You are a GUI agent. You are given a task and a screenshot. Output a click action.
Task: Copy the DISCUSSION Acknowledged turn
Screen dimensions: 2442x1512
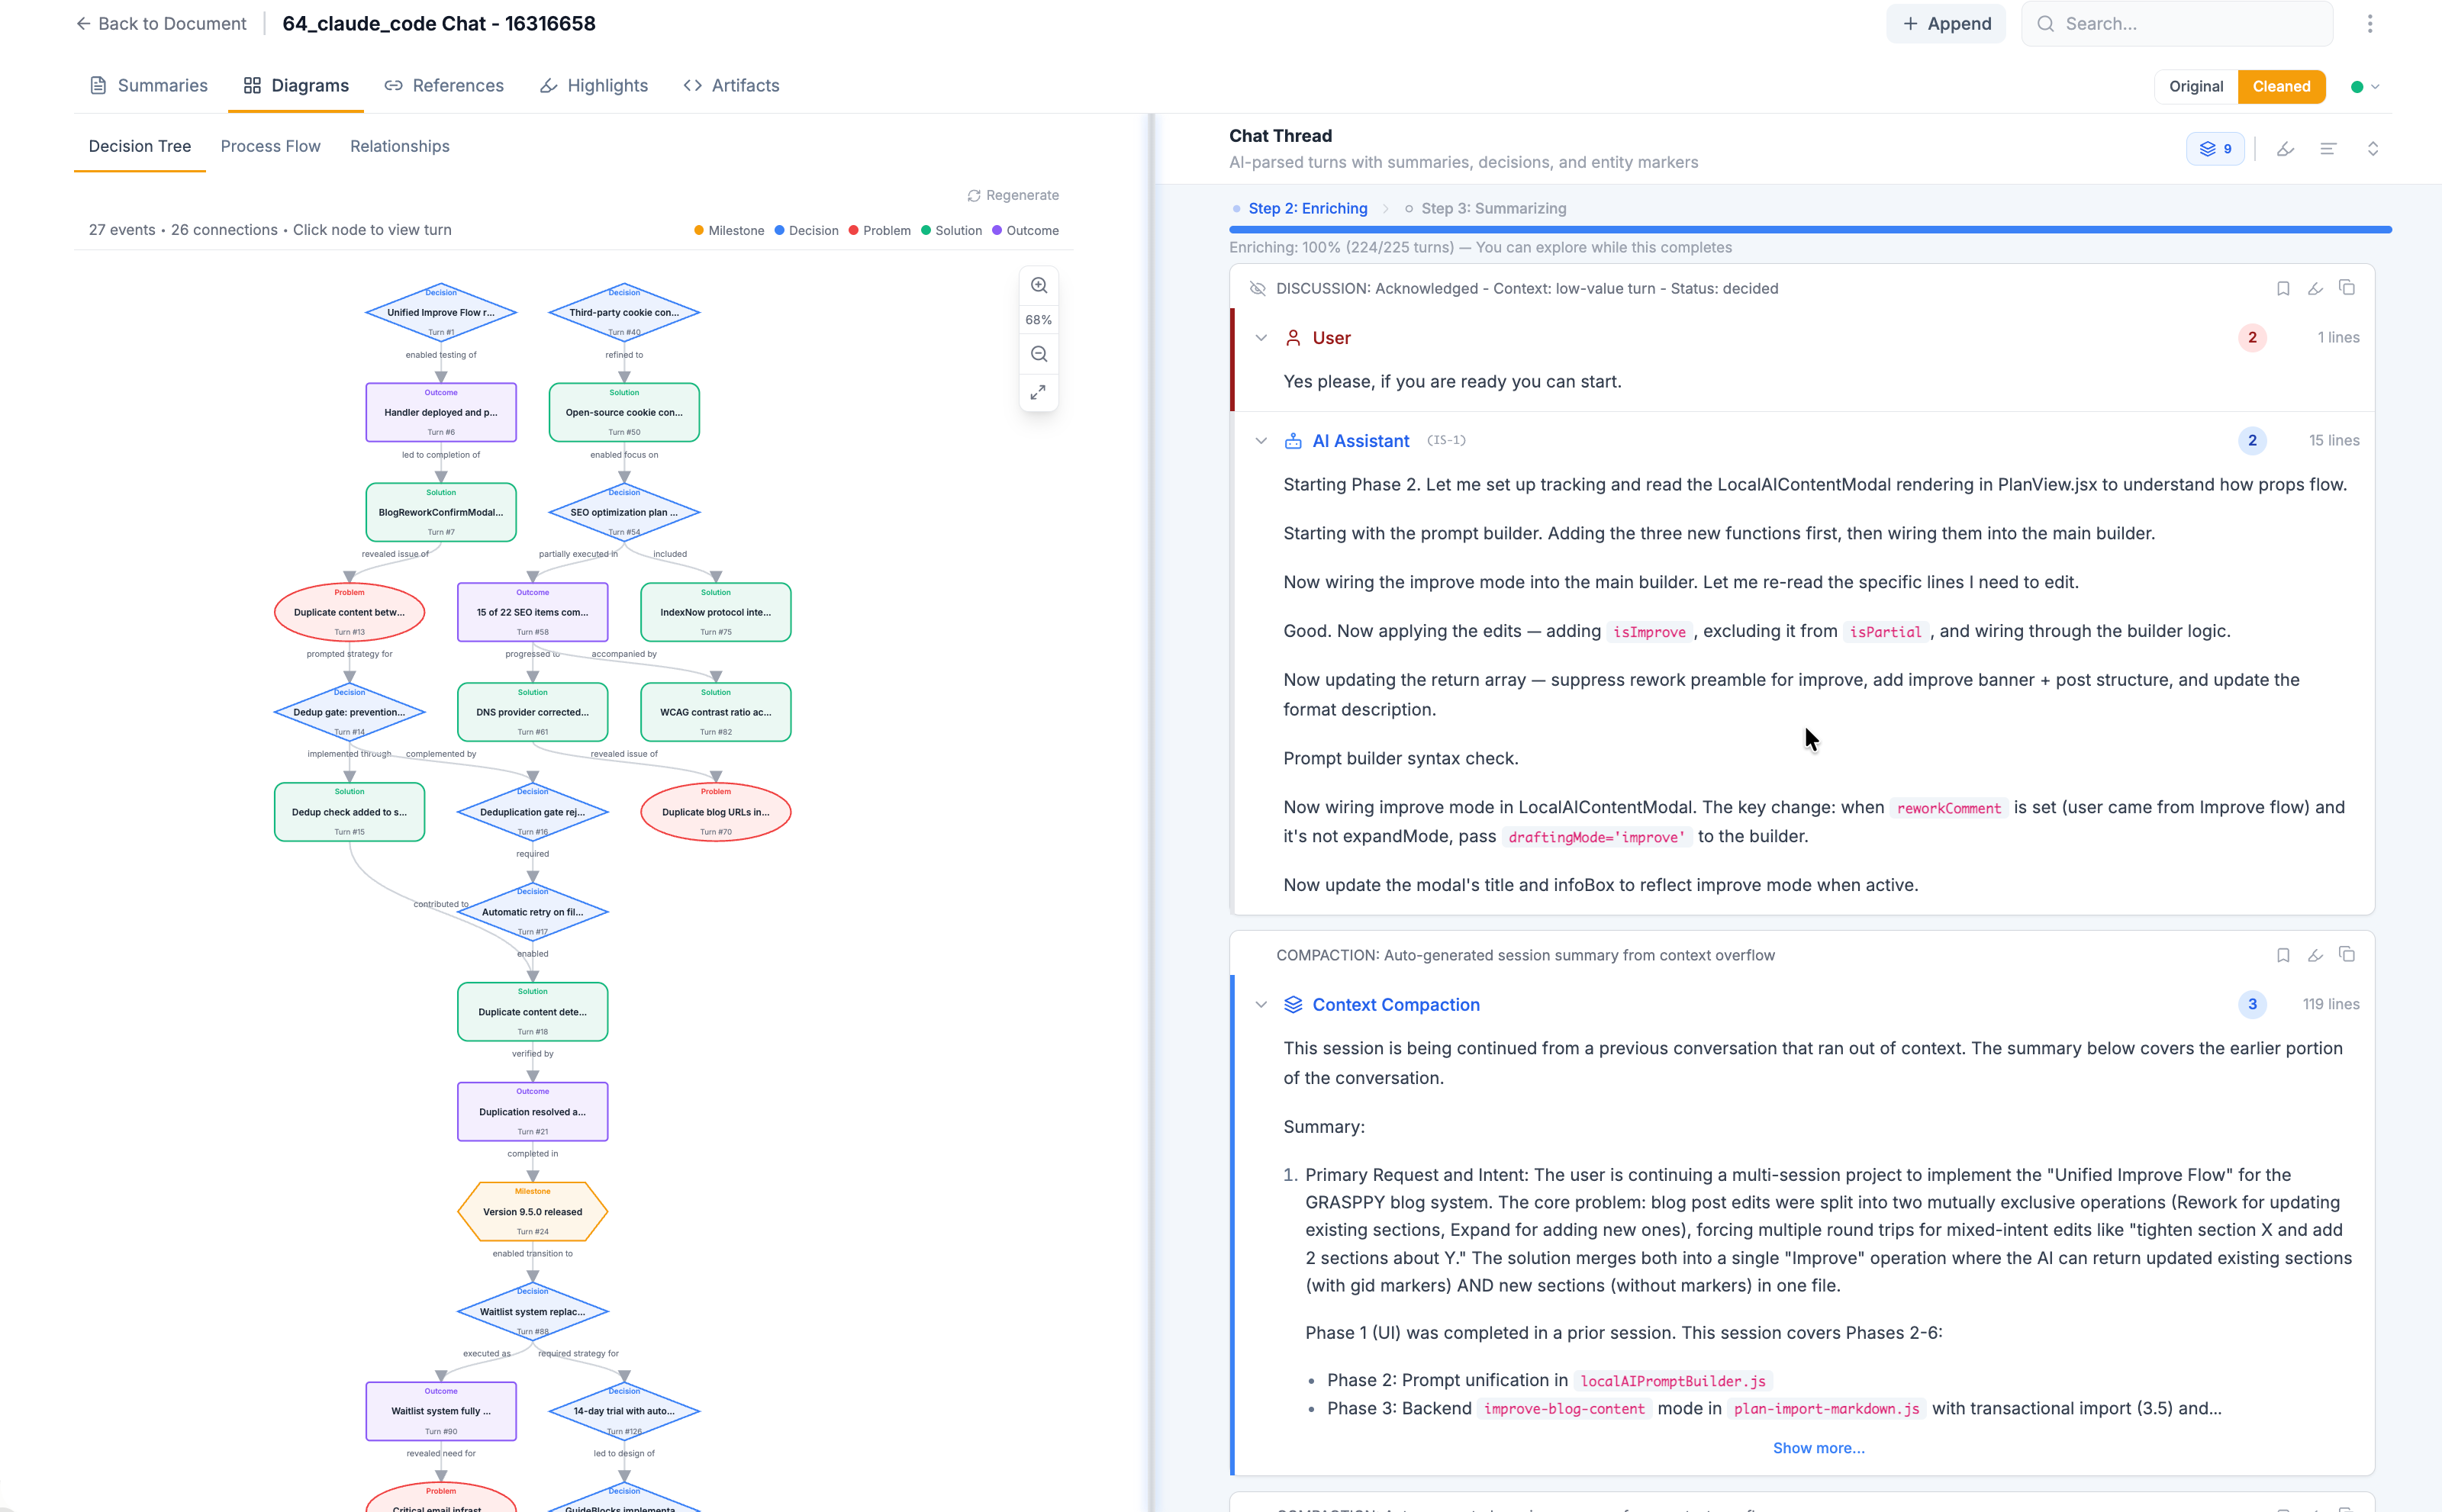coord(2347,288)
